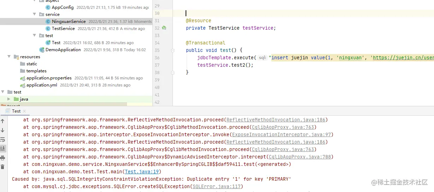The width and height of the screenshot is (434, 192).
Task: Click the jdbcTemplate.execute call text
Action: 225,58
